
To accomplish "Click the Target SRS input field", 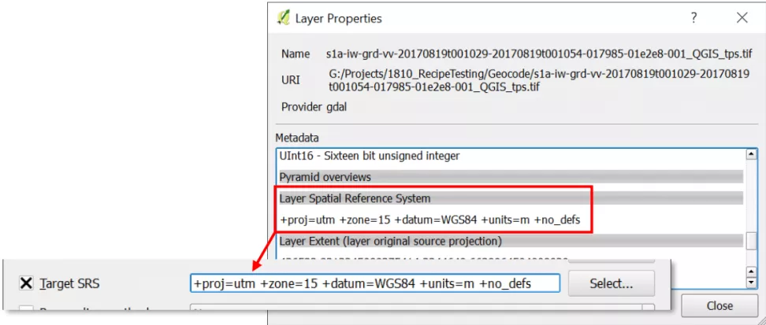I will 374,283.
